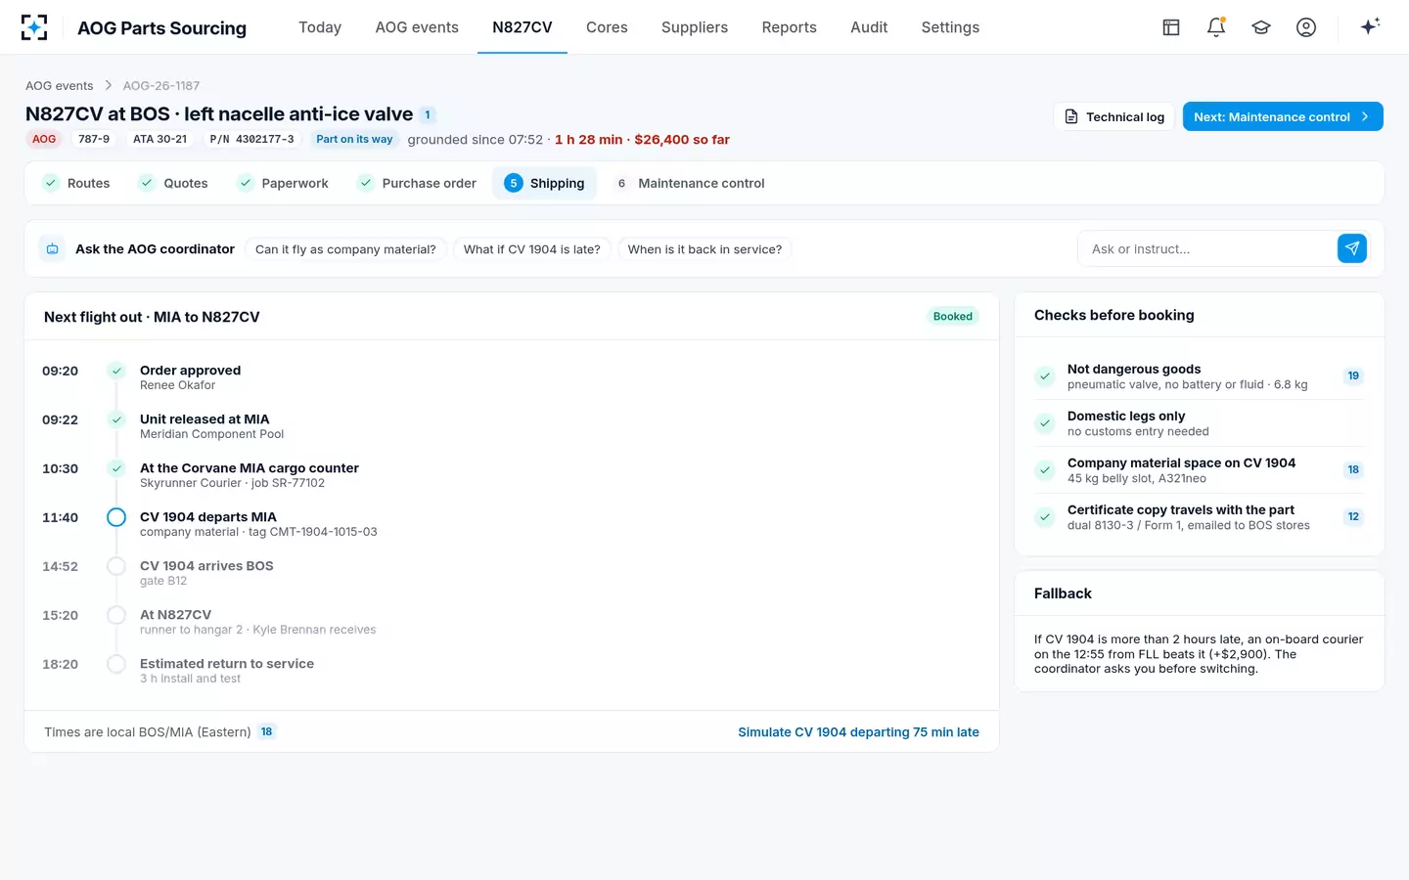Screen dimensions: 1409x880
Task: Open reference badge 18 beside the timezone note
Action: (267, 731)
